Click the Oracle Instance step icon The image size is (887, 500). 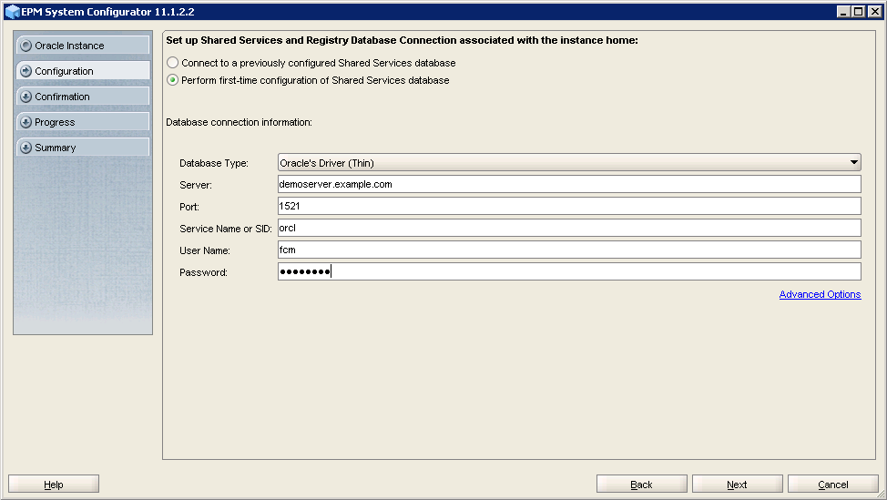(25, 46)
